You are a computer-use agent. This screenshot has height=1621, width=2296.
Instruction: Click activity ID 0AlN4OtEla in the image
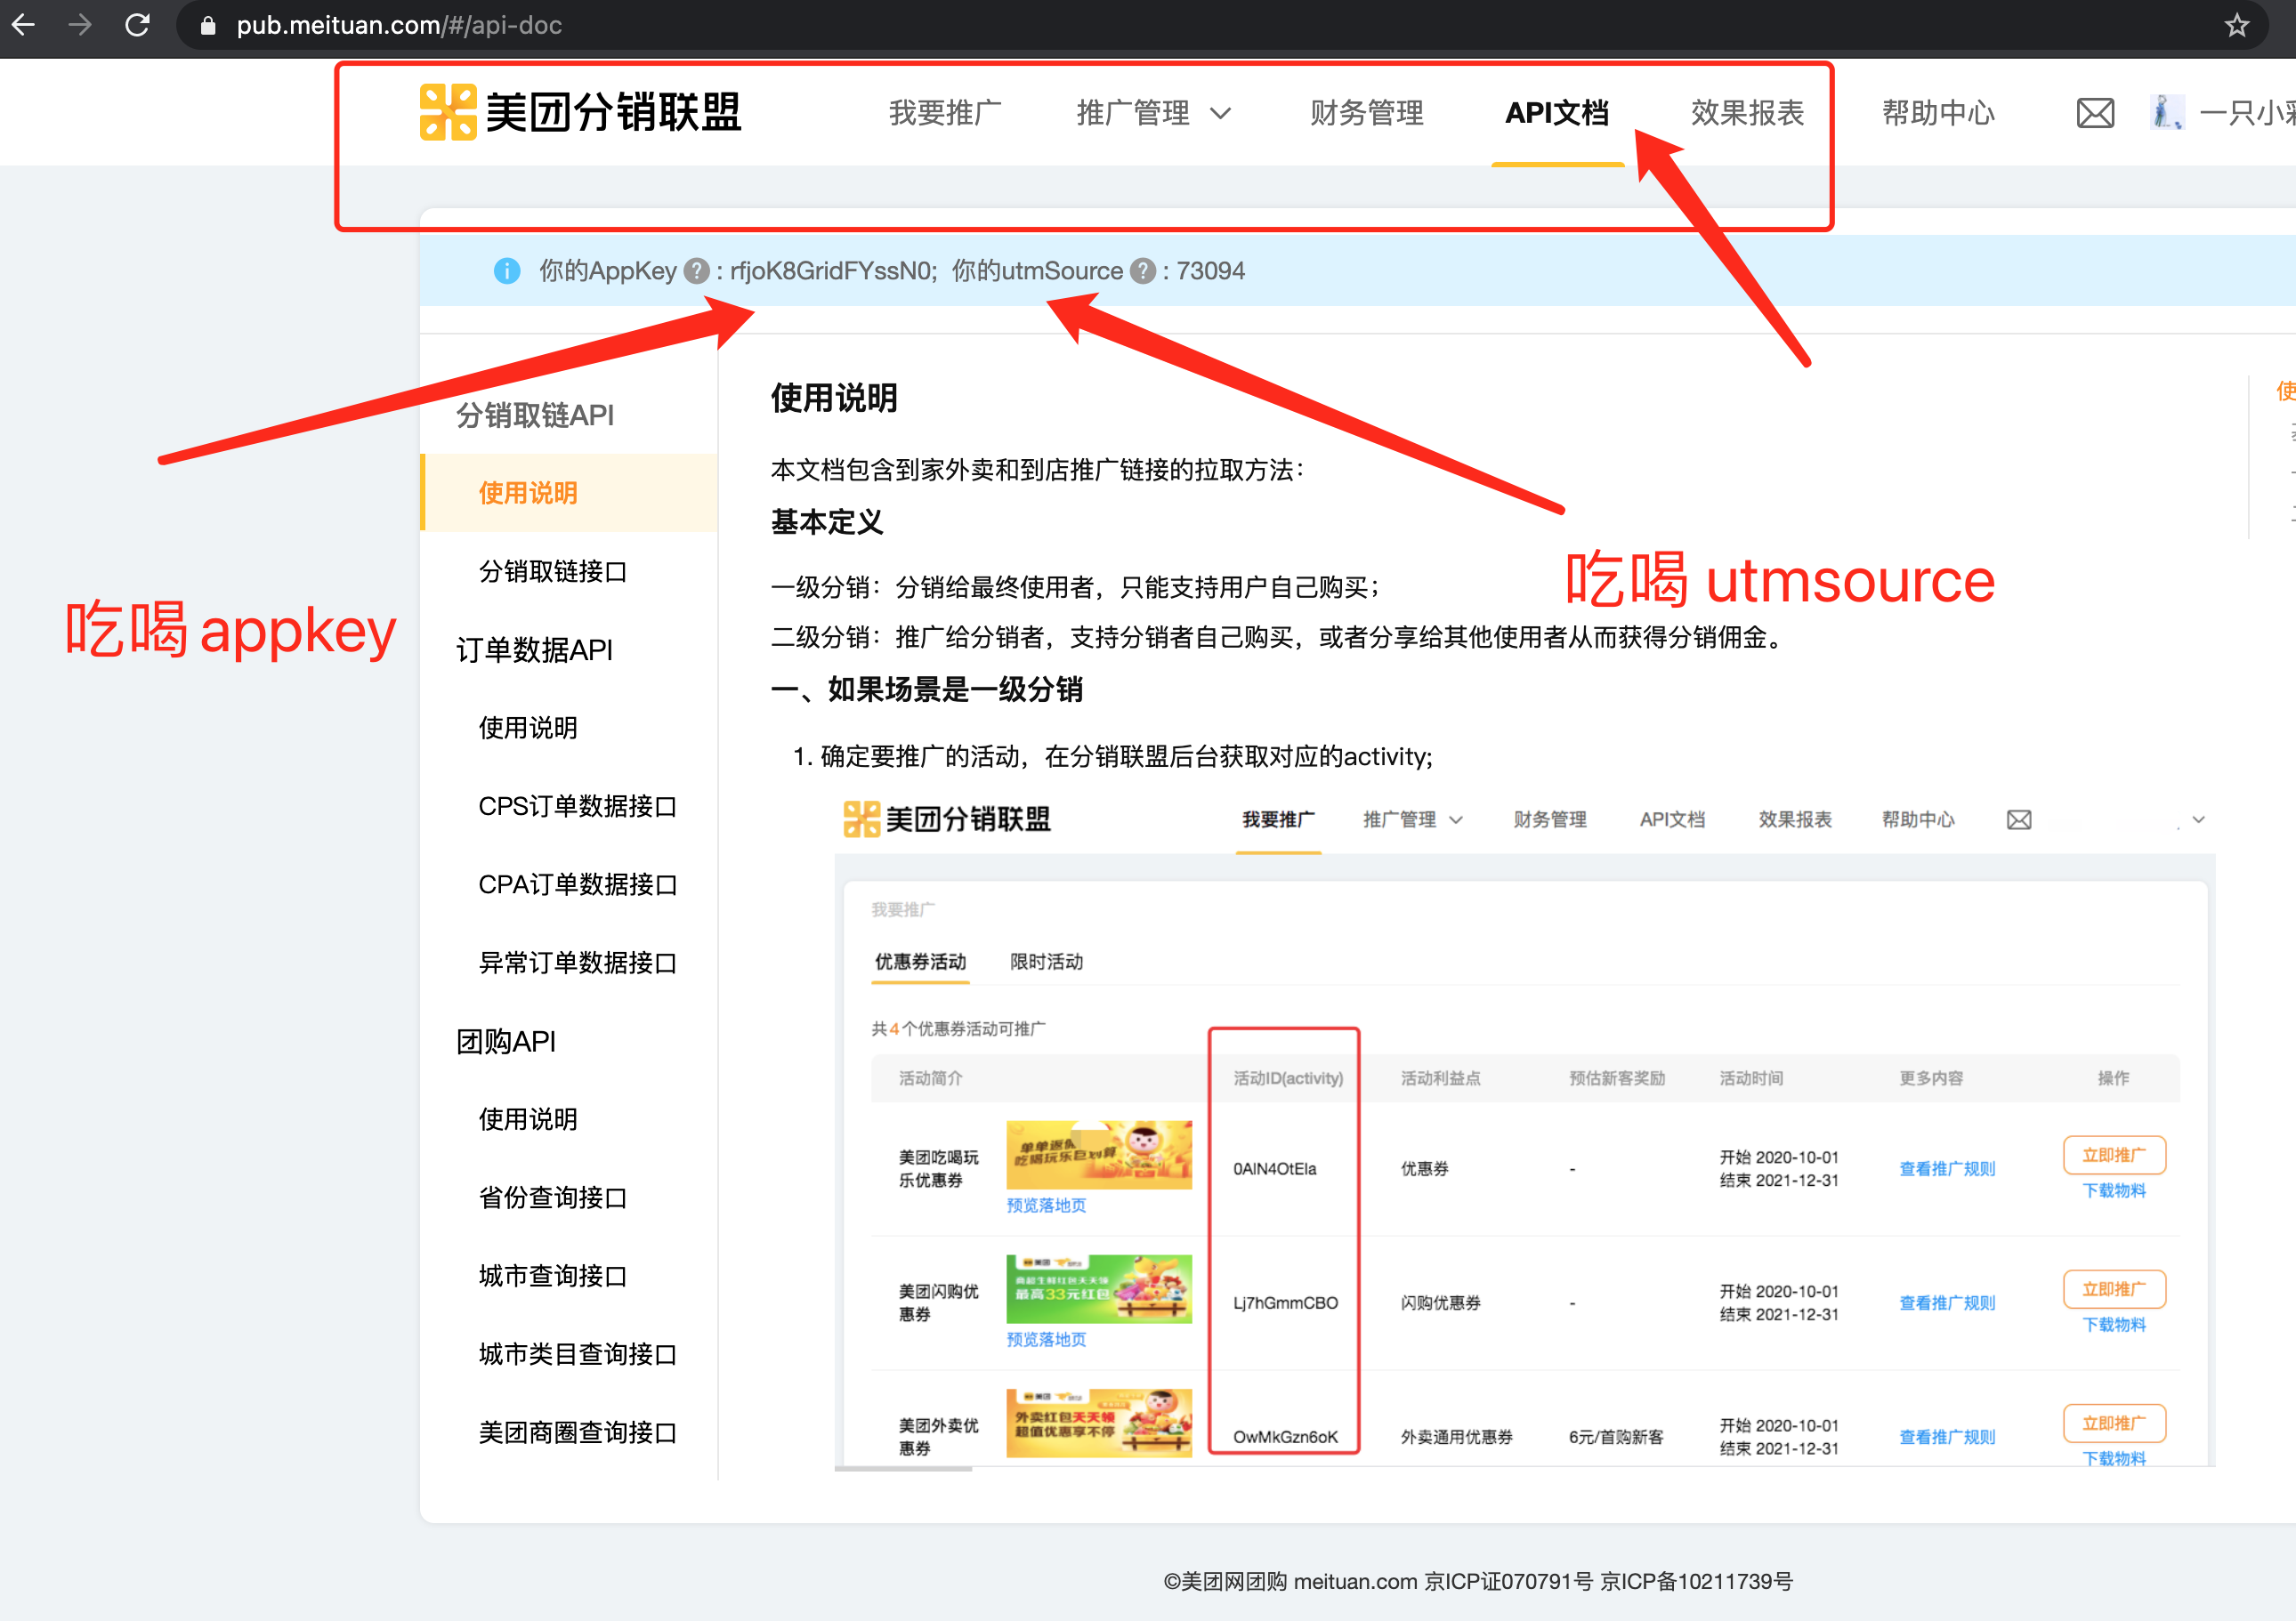pos(1274,1168)
